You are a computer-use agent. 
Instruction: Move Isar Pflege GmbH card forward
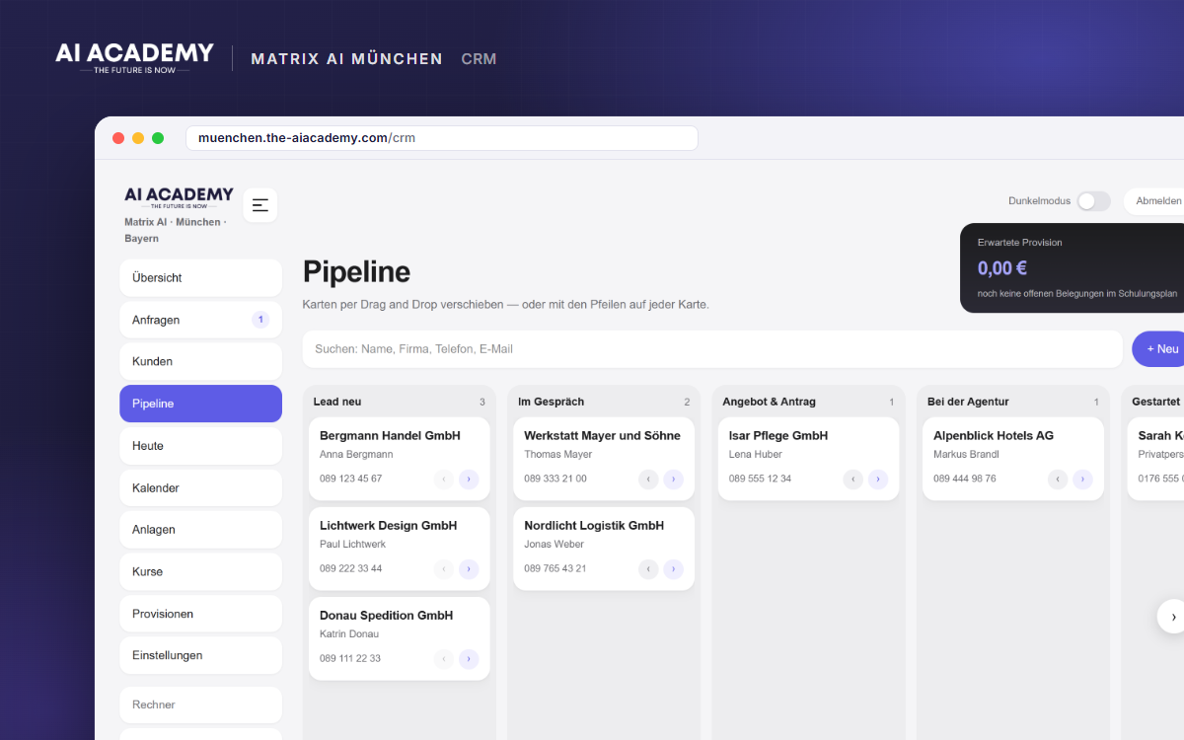(x=878, y=480)
